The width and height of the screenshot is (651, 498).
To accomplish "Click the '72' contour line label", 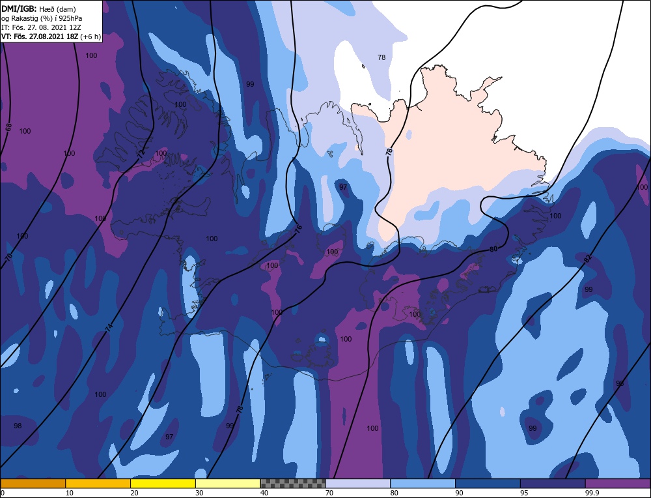I will [x=141, y=154].
